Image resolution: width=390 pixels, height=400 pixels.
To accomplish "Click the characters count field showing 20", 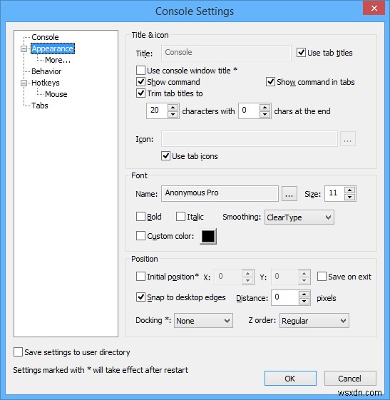I will click(157, 111).
